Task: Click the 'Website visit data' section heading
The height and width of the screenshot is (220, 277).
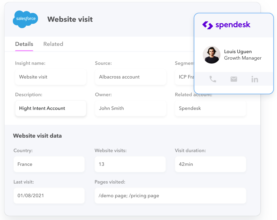Action: (x=37, y=136)
